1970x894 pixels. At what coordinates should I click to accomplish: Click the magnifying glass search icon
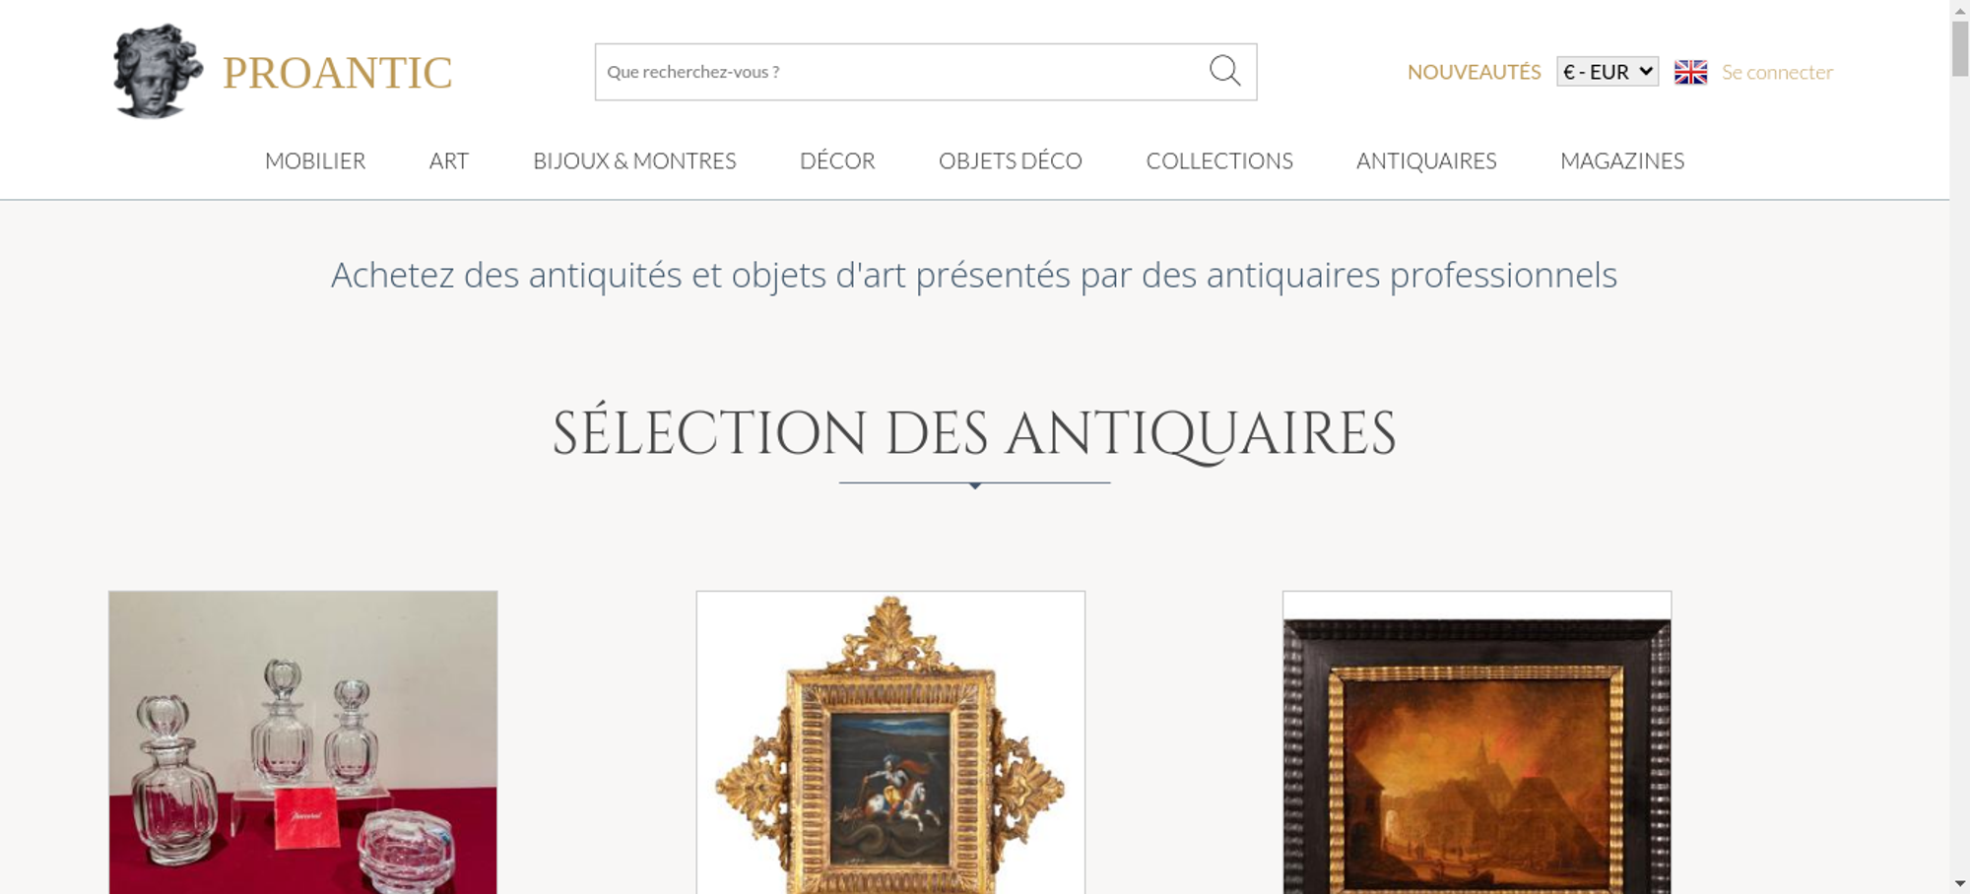(1224, 71)
